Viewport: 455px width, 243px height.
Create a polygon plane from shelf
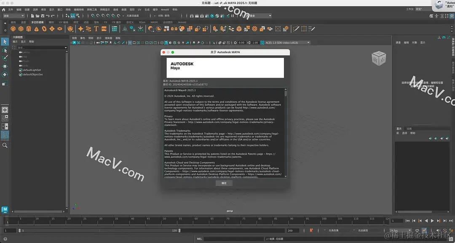(x=52, y=29)
